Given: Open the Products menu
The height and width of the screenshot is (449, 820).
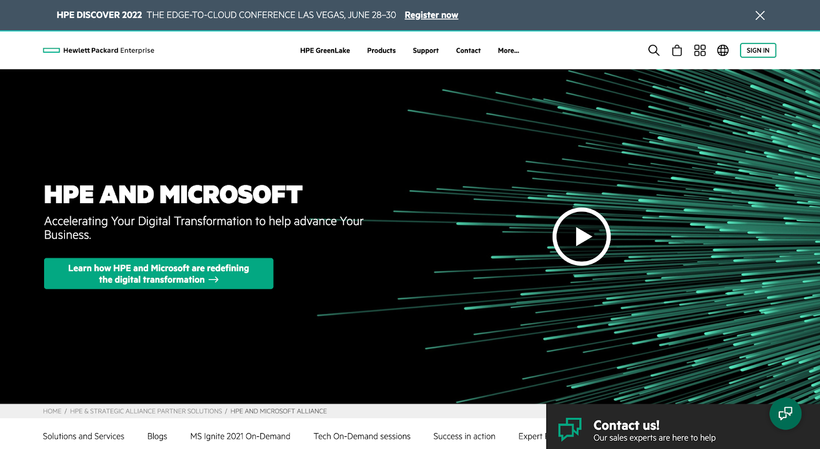Looking at the screenshot, I should tap(381, 51).
